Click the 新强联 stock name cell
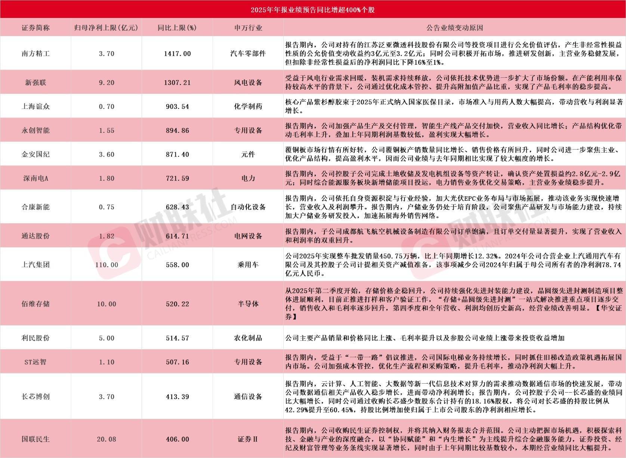This screenshot has height=458, width=626. tap(36, 83)
